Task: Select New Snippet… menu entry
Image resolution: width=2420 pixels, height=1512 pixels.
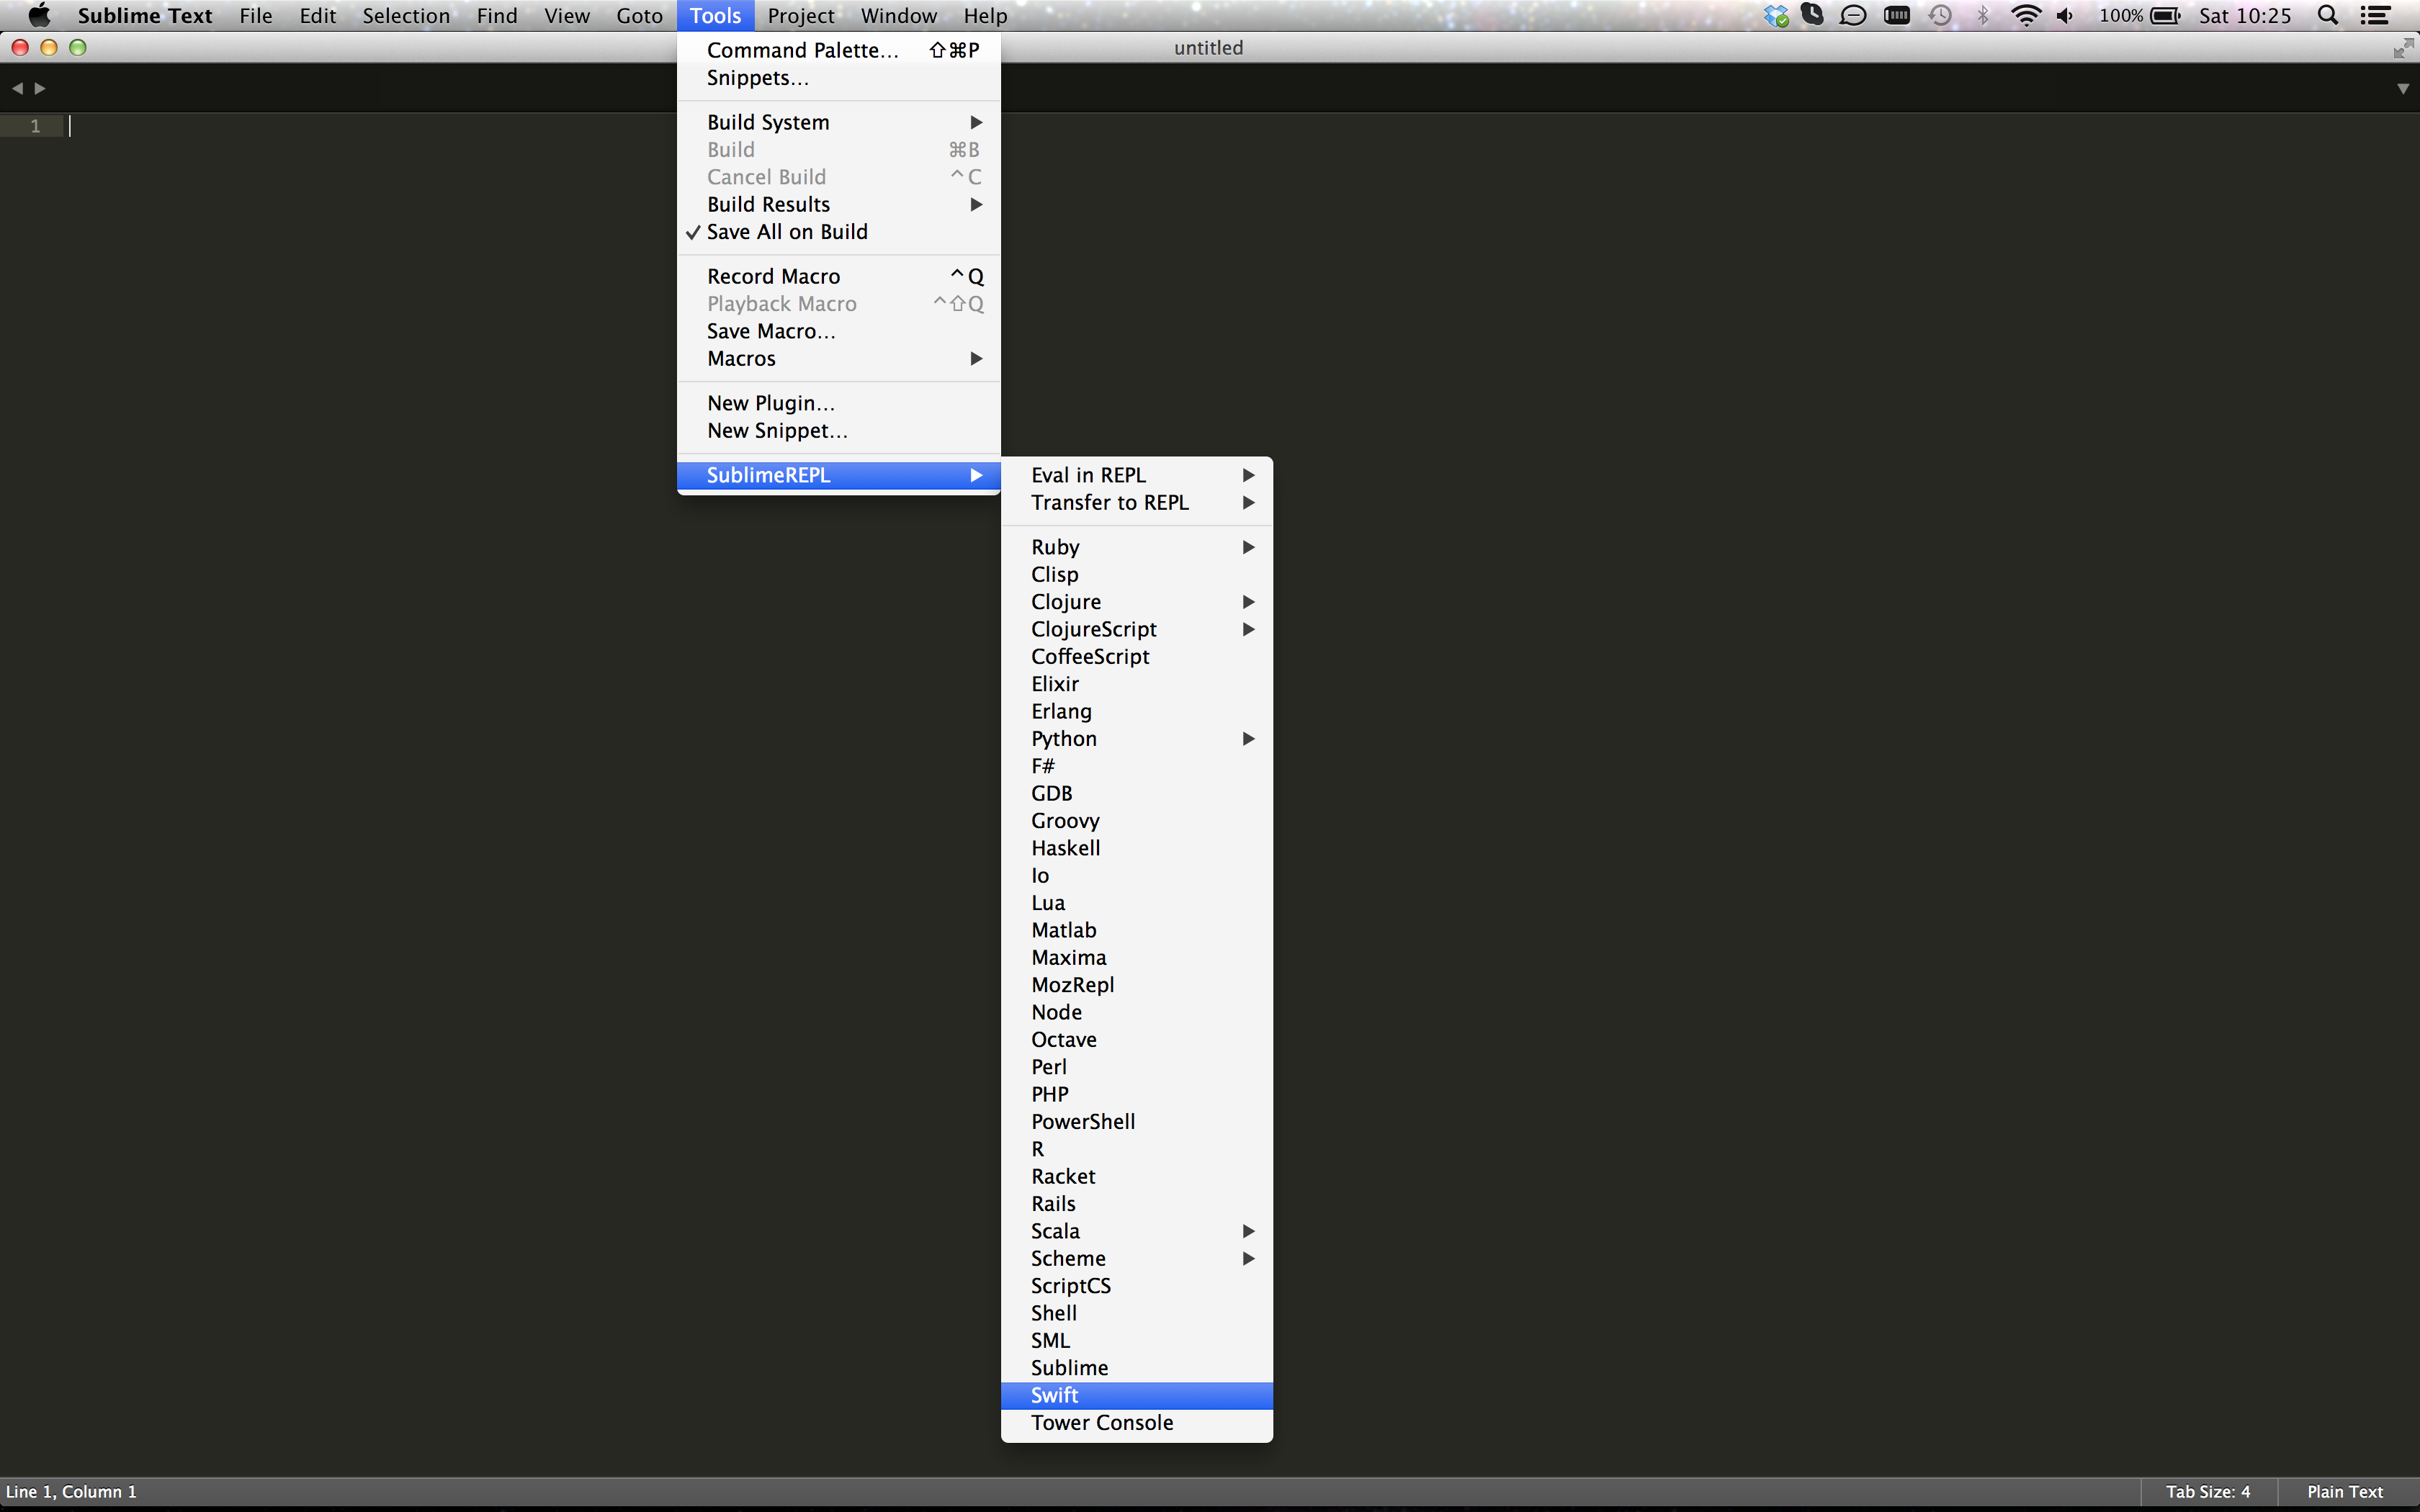Action: [x=838, y=431]
